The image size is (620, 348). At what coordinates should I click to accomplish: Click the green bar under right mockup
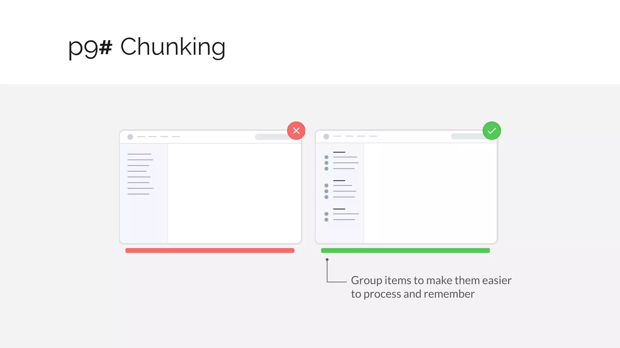405,250
